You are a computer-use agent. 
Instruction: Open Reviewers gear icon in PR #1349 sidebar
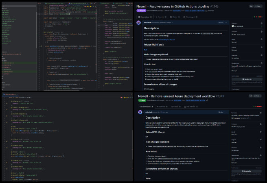click(260, 113)
